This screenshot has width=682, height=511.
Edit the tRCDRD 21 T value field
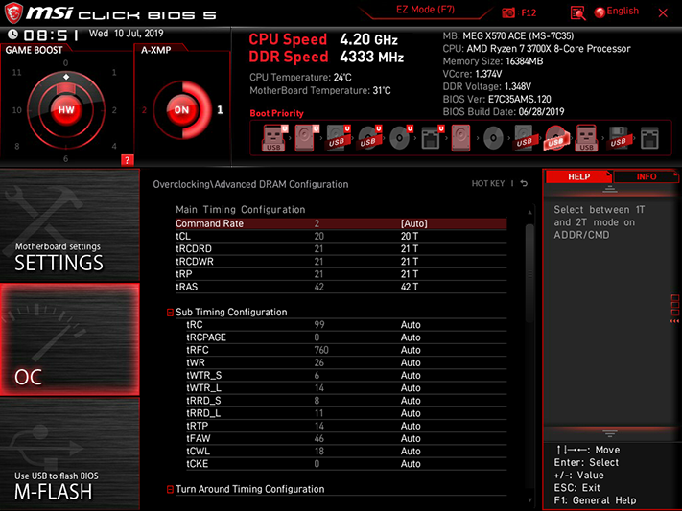pos(410,248)
